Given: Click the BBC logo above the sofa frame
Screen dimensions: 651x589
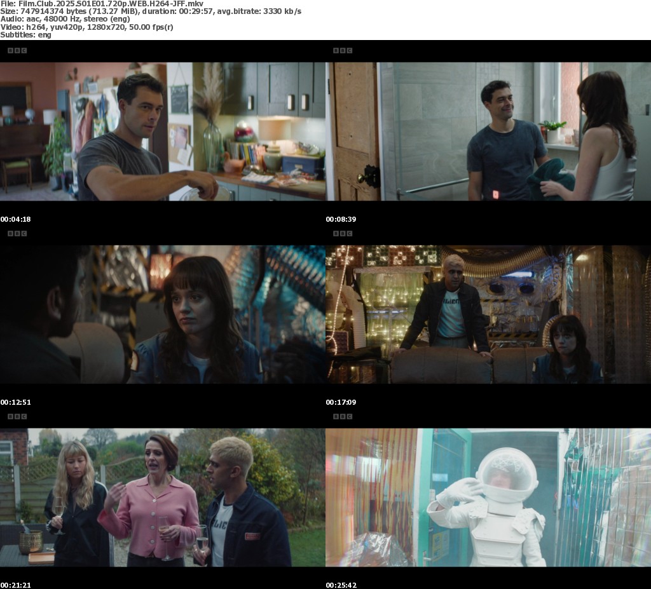Looking at the screenshot, I should [x=343, y=233].
